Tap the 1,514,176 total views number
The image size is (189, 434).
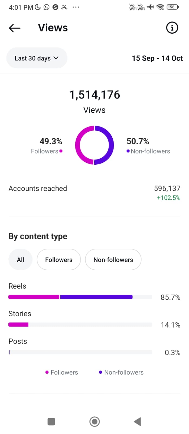click(x=94, y=95)
